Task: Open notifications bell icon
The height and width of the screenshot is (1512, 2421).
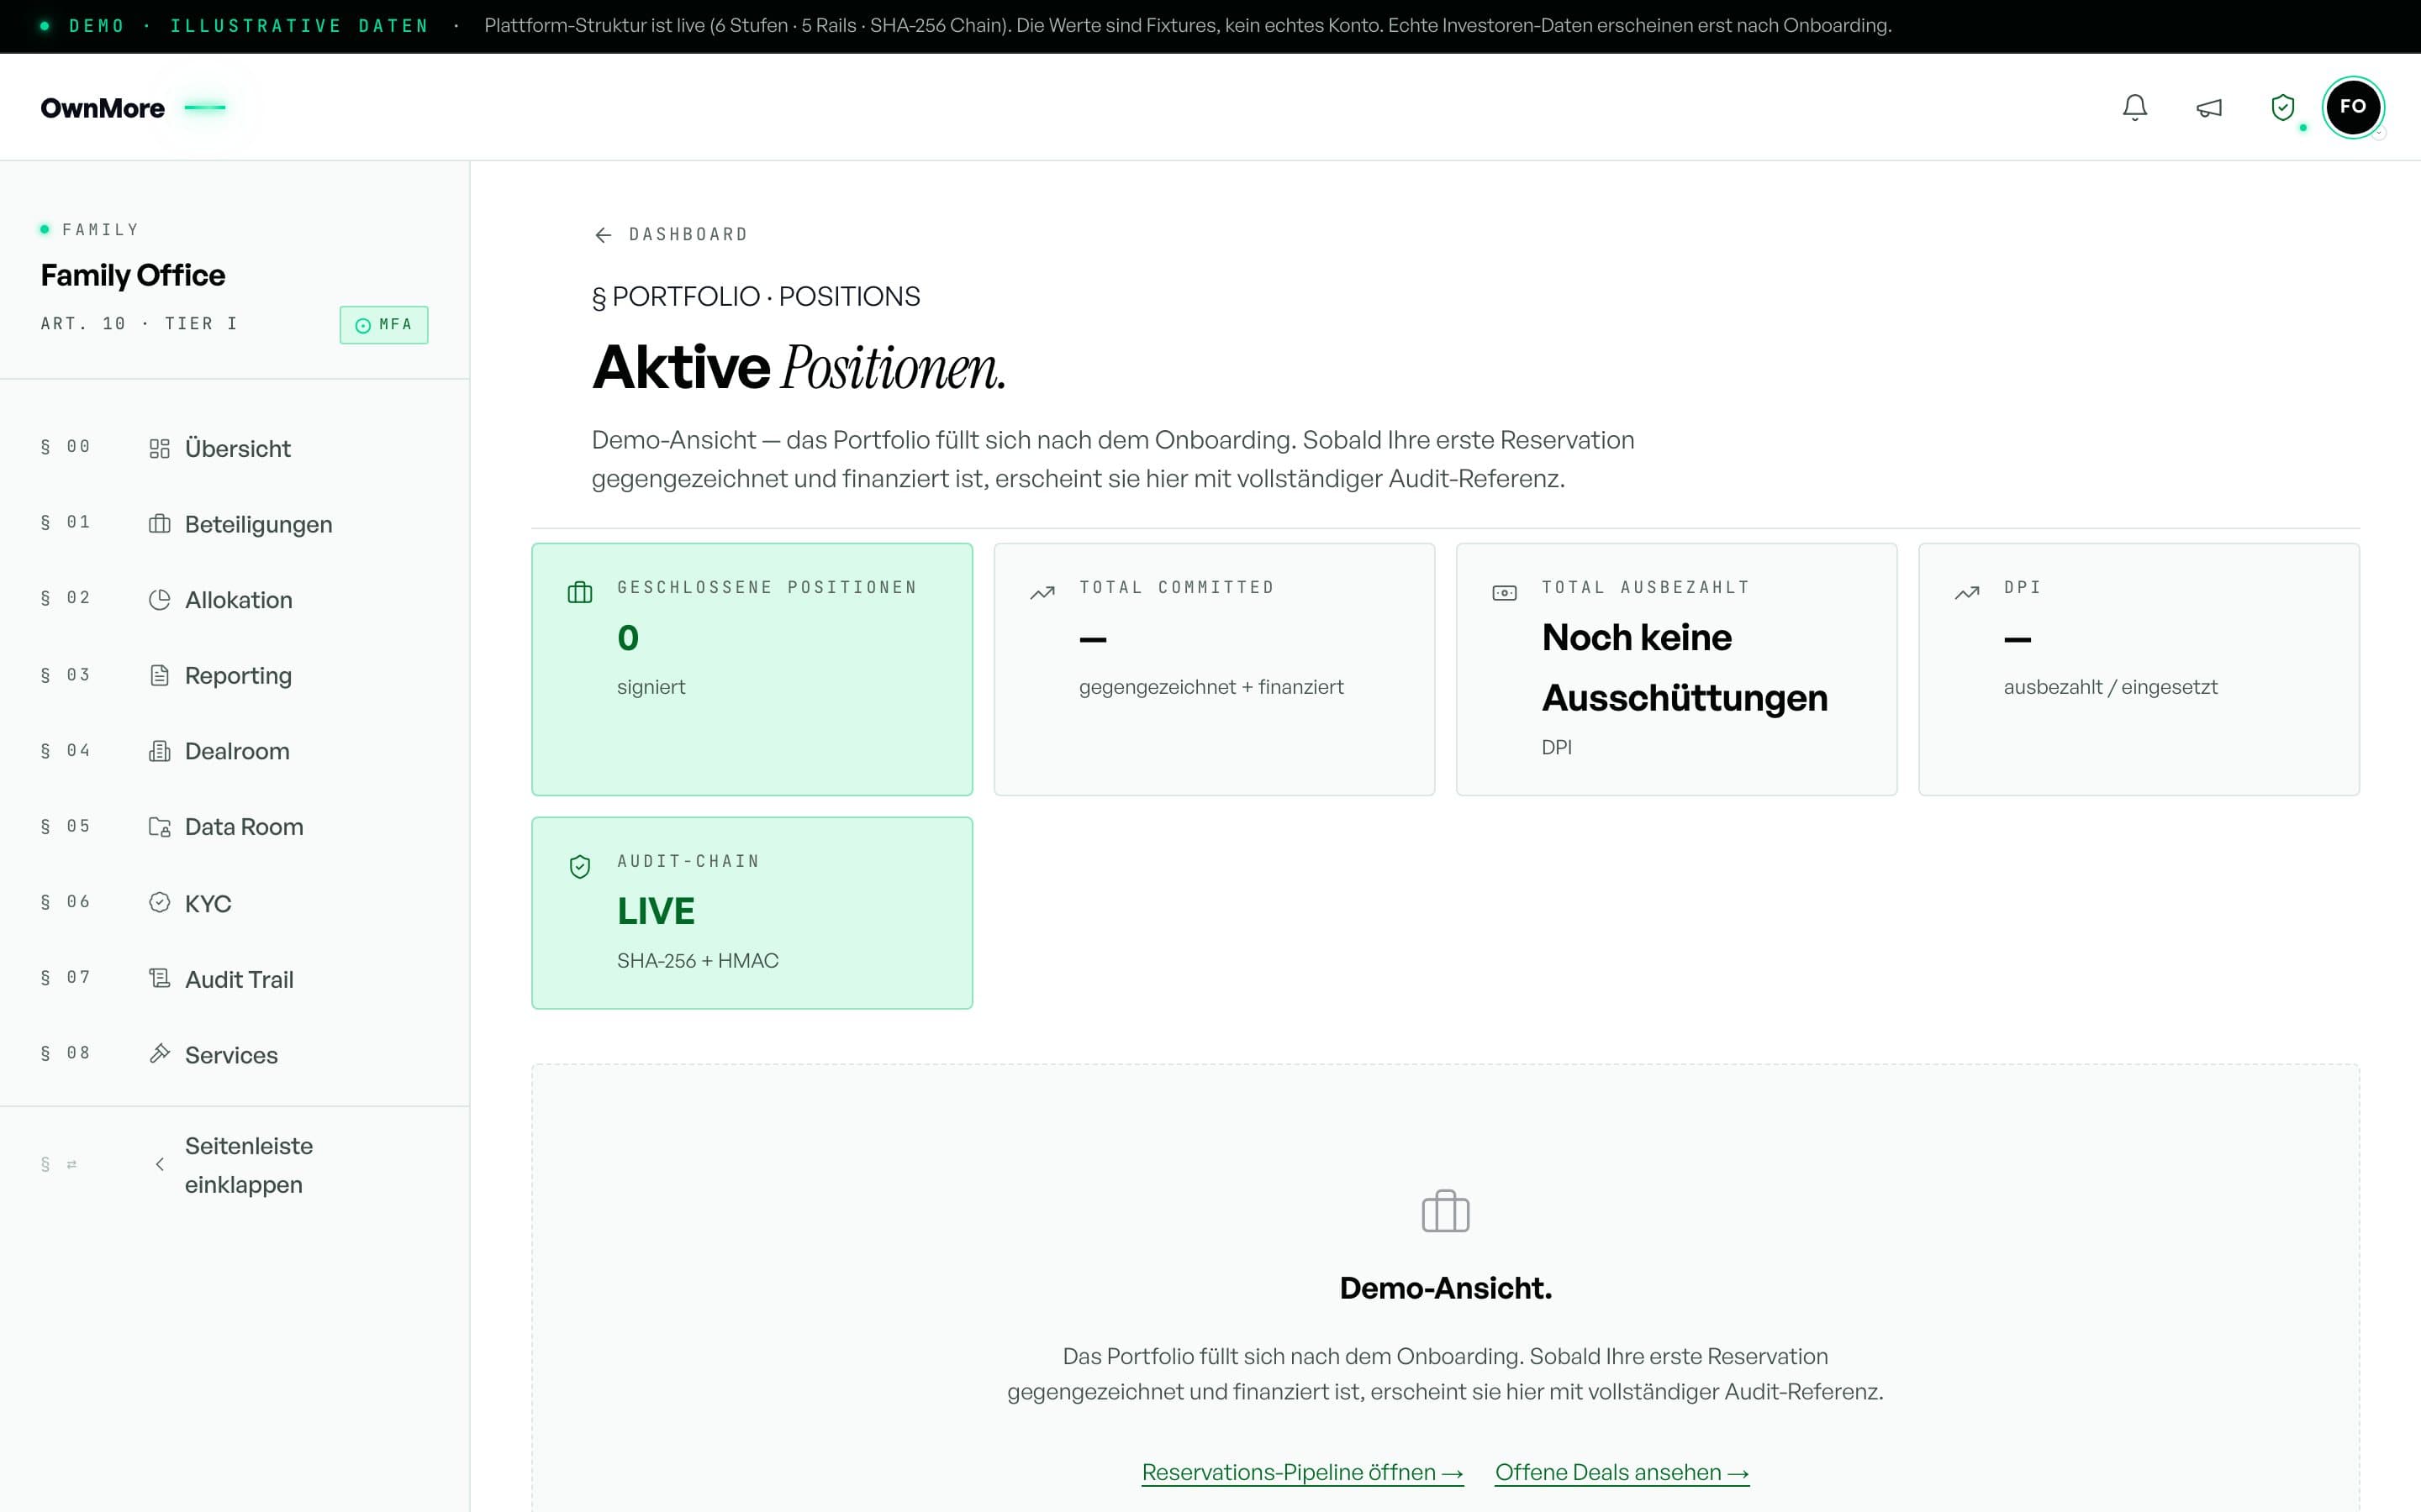Action: coord(2134,107)
